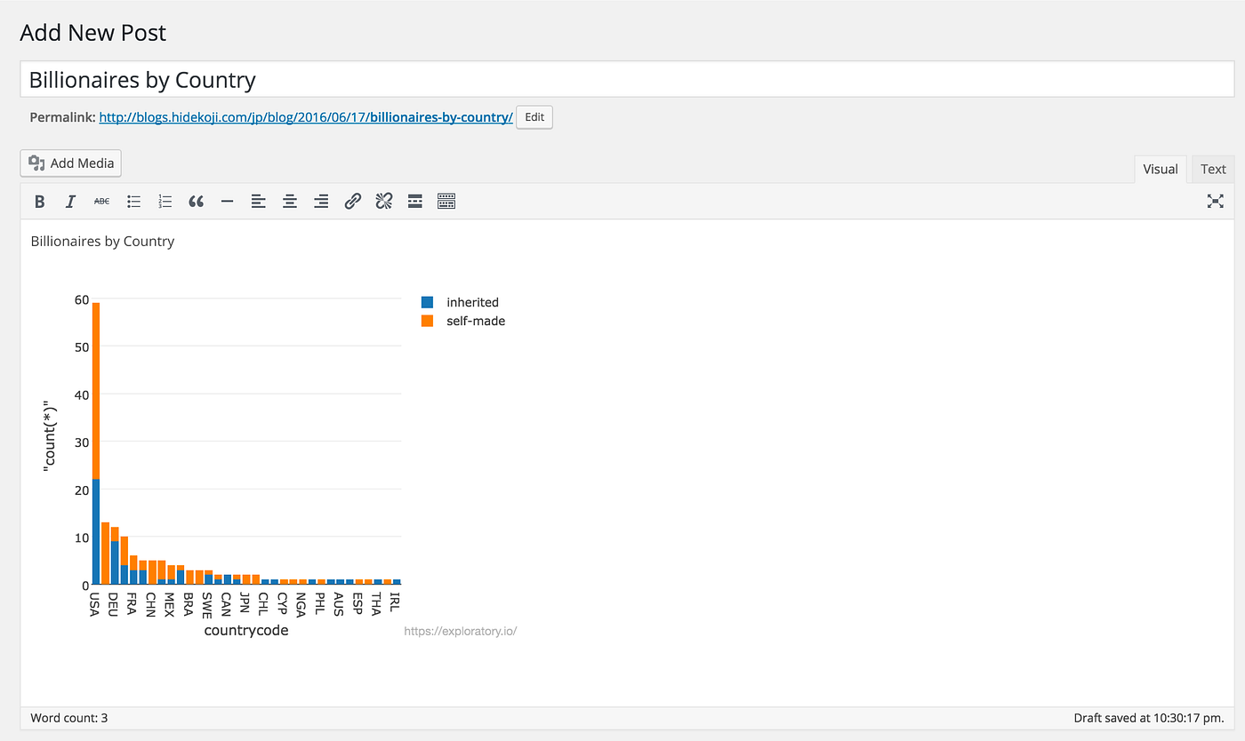
Task: Insert a link
Action: (352, 201)
